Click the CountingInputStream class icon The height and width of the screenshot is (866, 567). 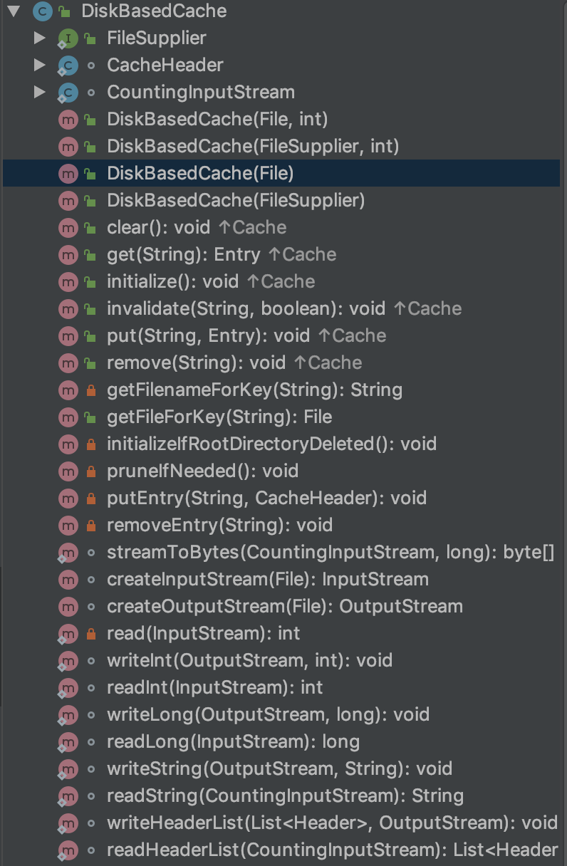68,93
